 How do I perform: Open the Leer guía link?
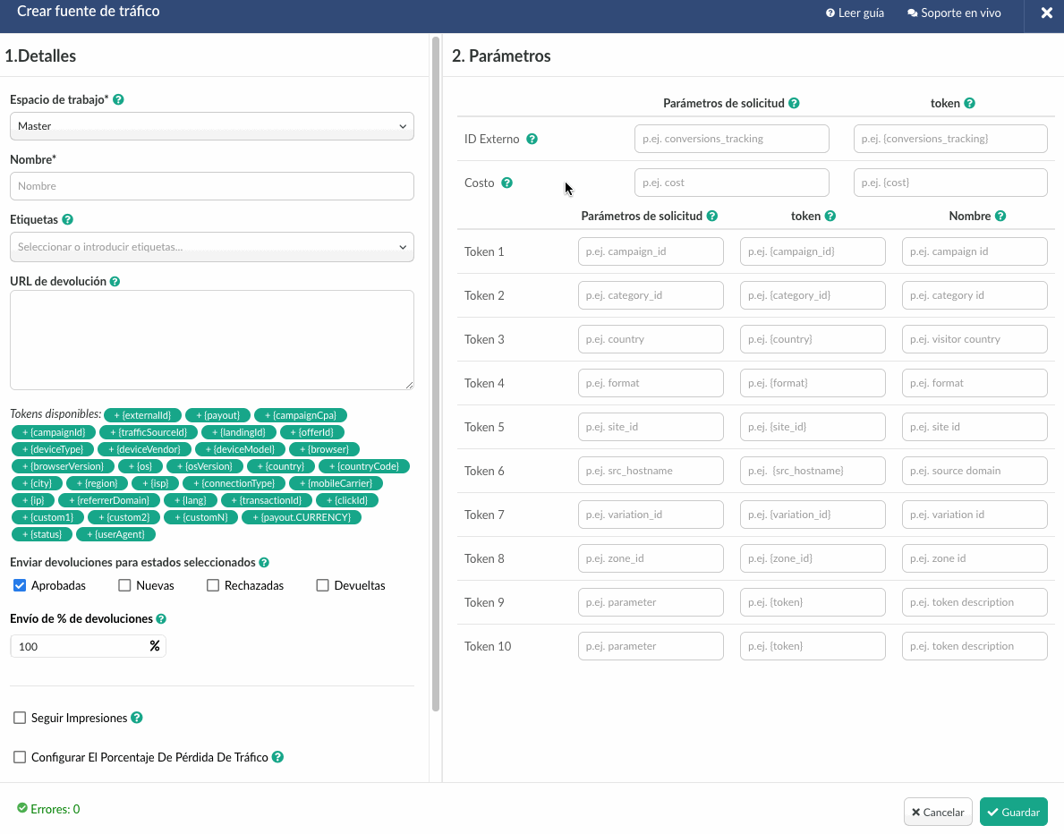pyautogui.click(x=855, y=13)
